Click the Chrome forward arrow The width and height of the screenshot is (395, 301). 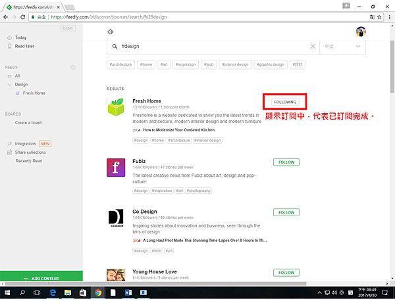[x=14, y=17]
